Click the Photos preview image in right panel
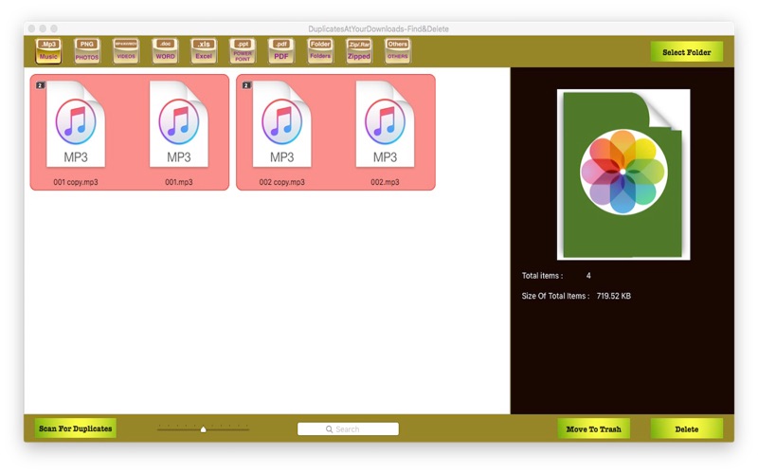The image size is (758, 474). click(623, 174)
